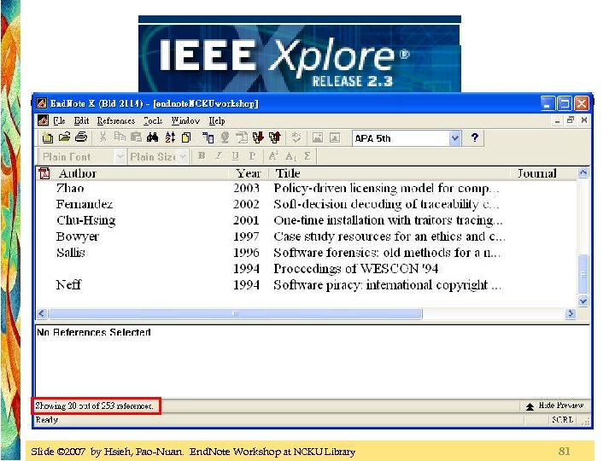Toggle Bold formatting button
The height and width of the screenshot is (461, 615).
(x=202, y=156)
